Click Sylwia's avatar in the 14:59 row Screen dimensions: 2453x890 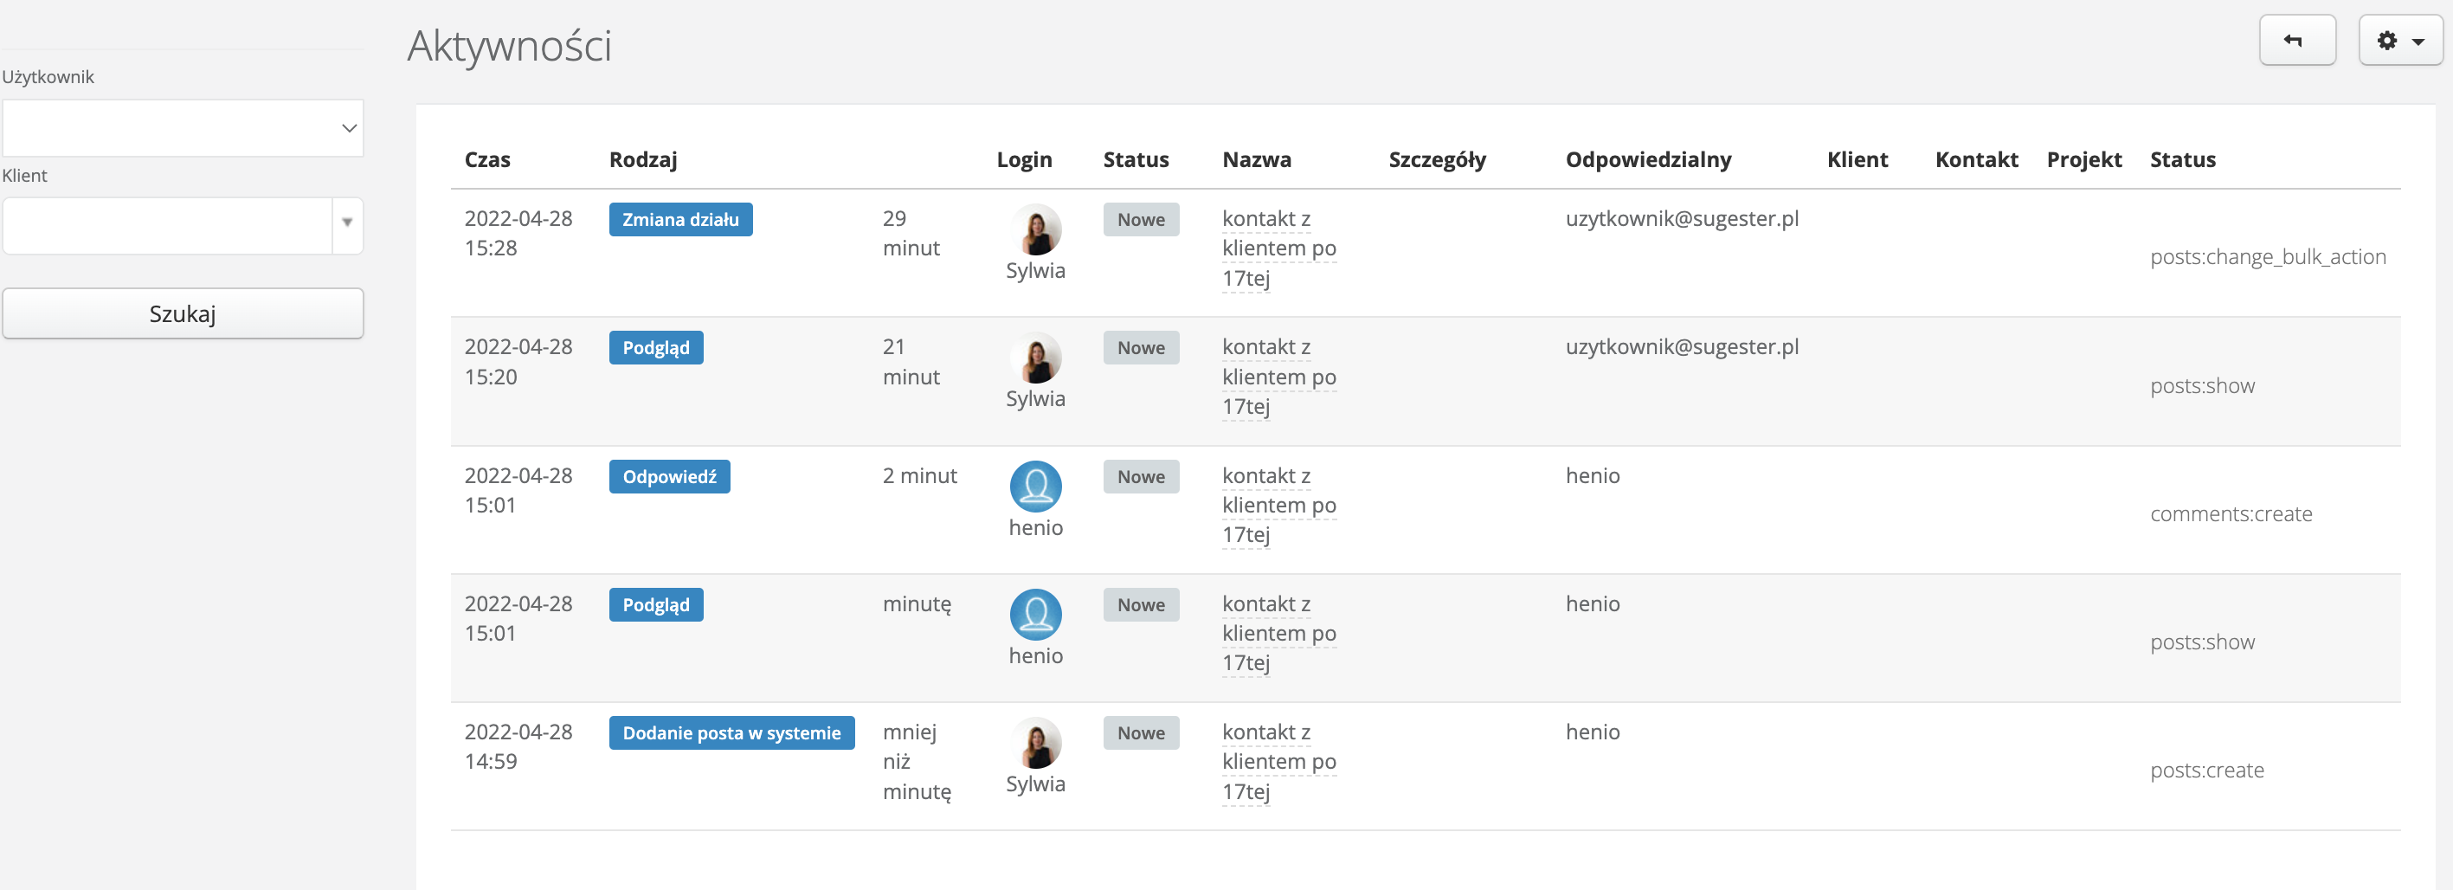click(x=1035, y=742)
